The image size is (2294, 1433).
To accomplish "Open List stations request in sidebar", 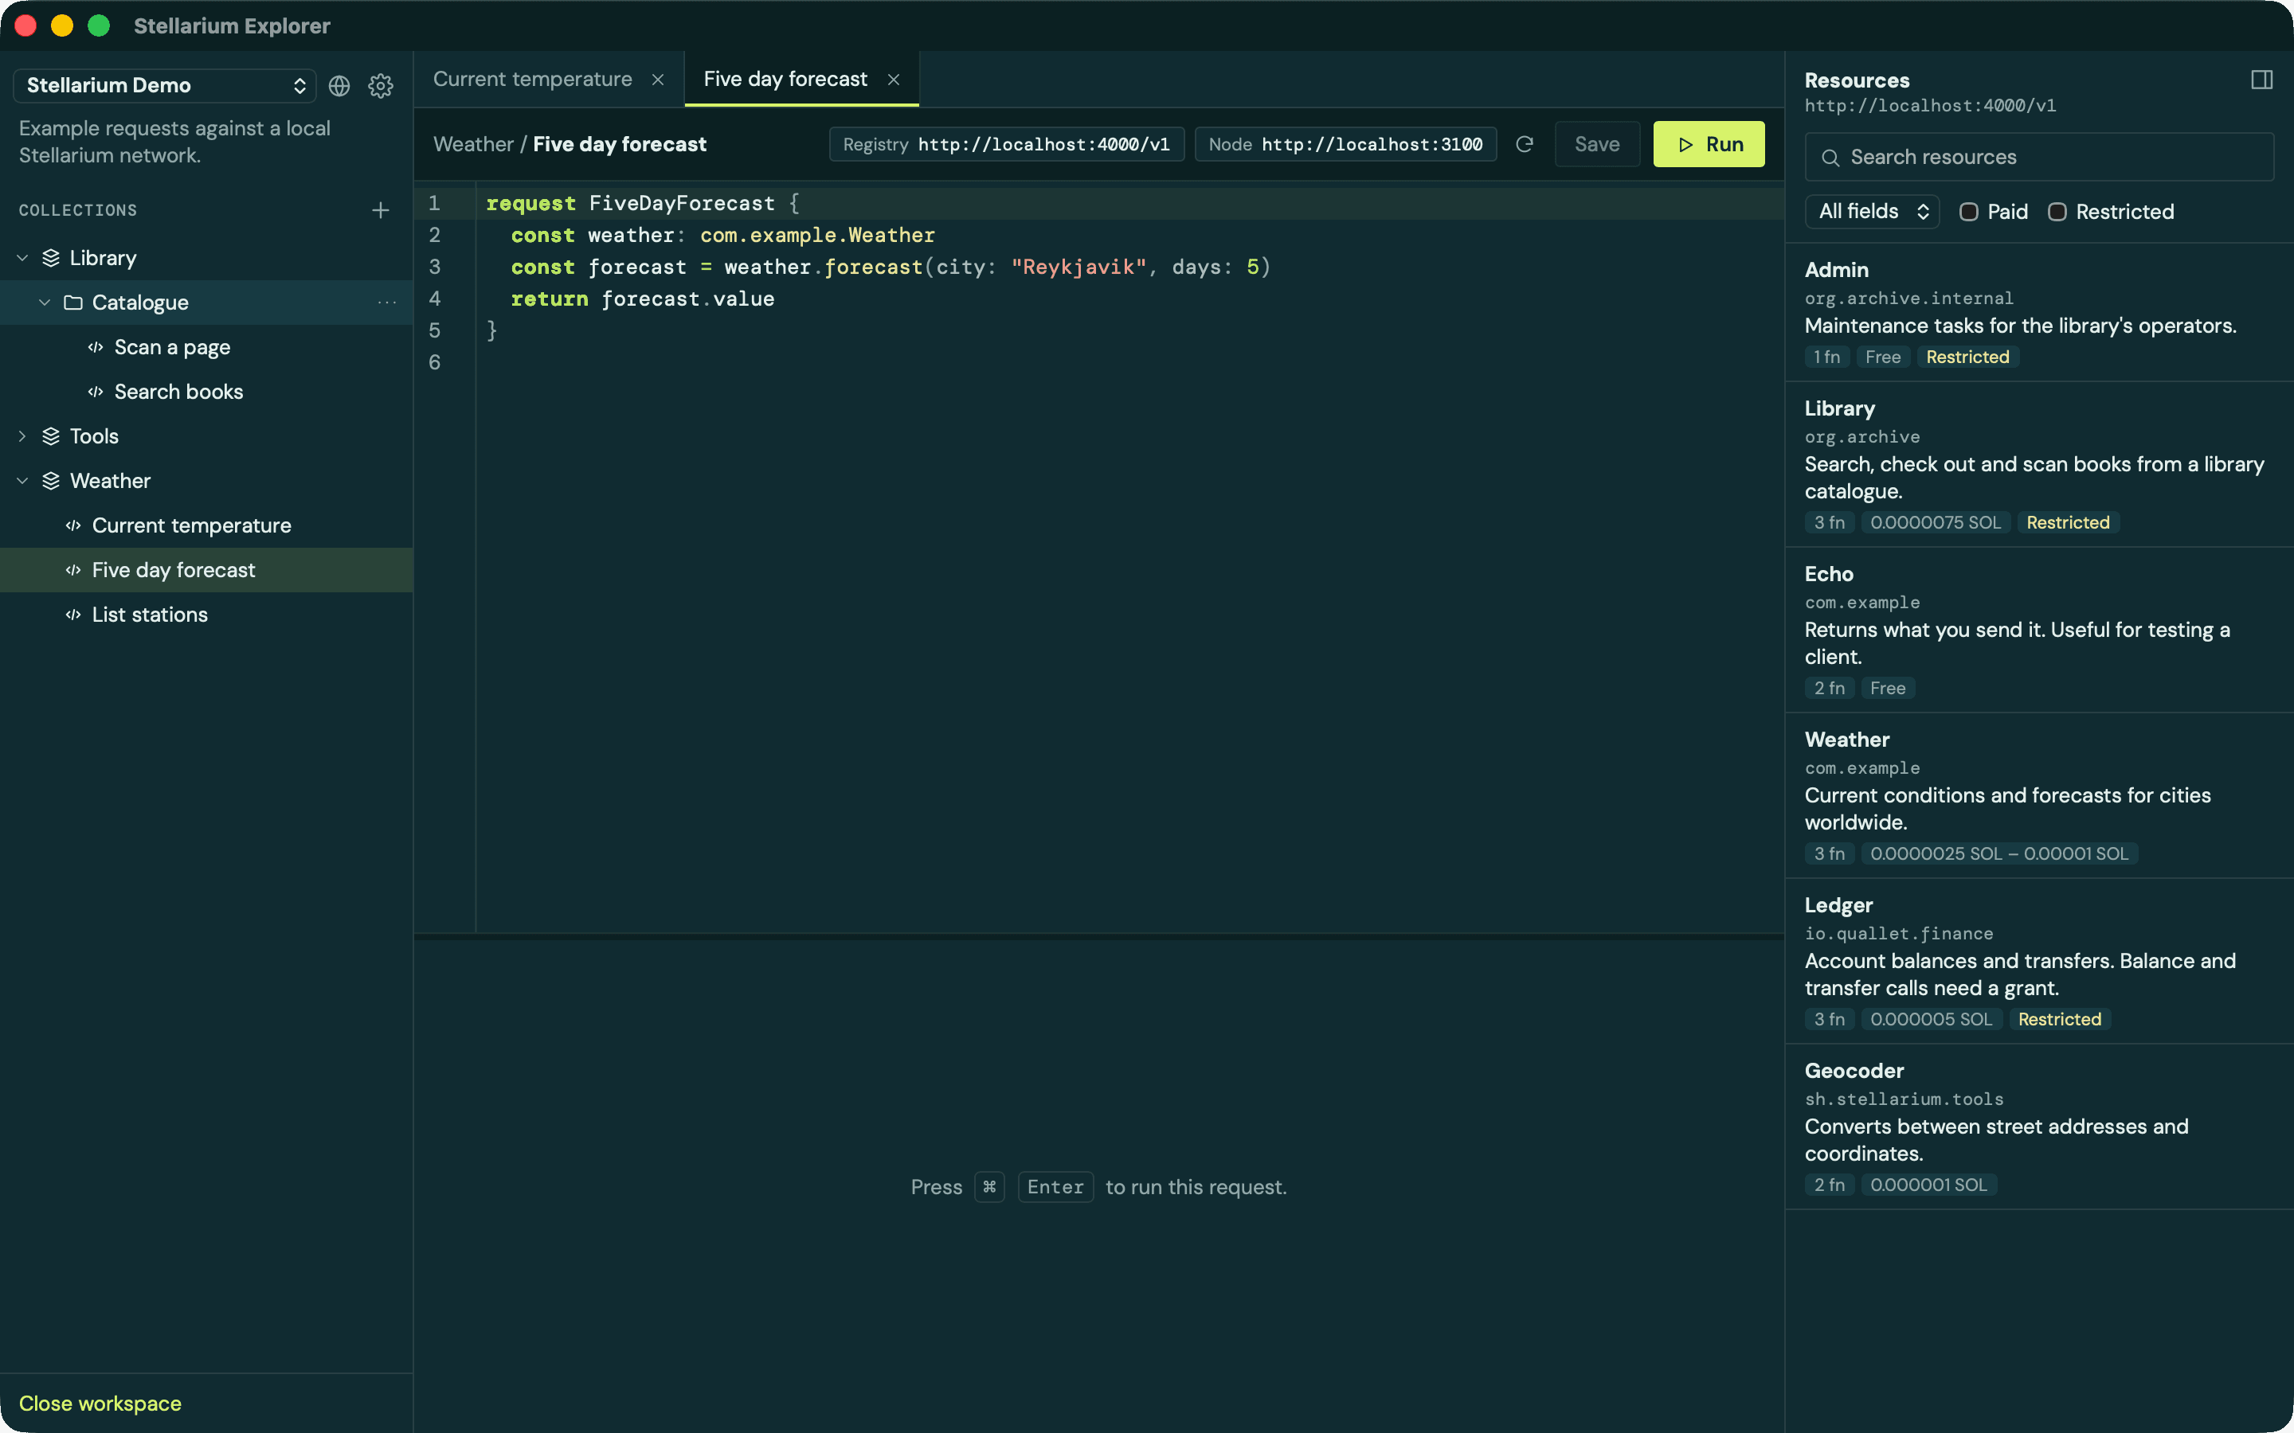I will tap(206, 614).
